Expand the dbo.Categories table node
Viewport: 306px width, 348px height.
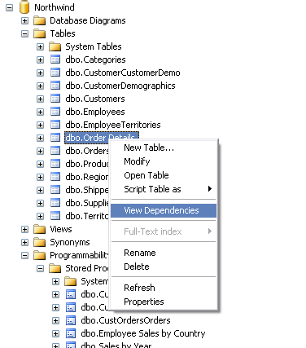(x=40, y=59)
